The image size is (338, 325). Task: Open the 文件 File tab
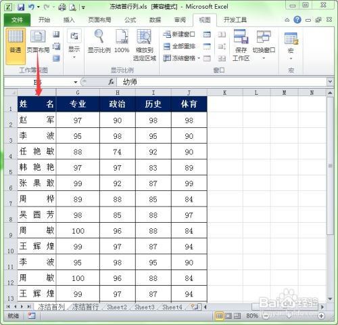(17, 20)
